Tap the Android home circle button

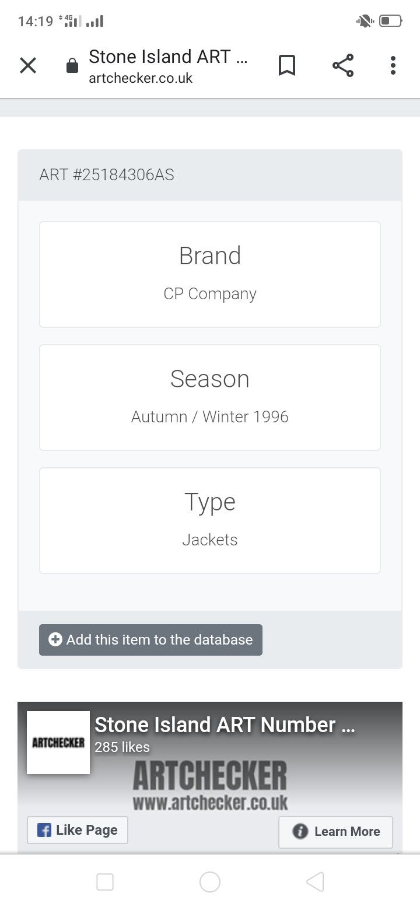pos(210,882)
